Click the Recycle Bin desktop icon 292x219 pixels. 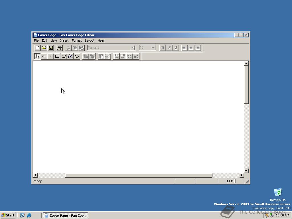[x=278, y=194]
